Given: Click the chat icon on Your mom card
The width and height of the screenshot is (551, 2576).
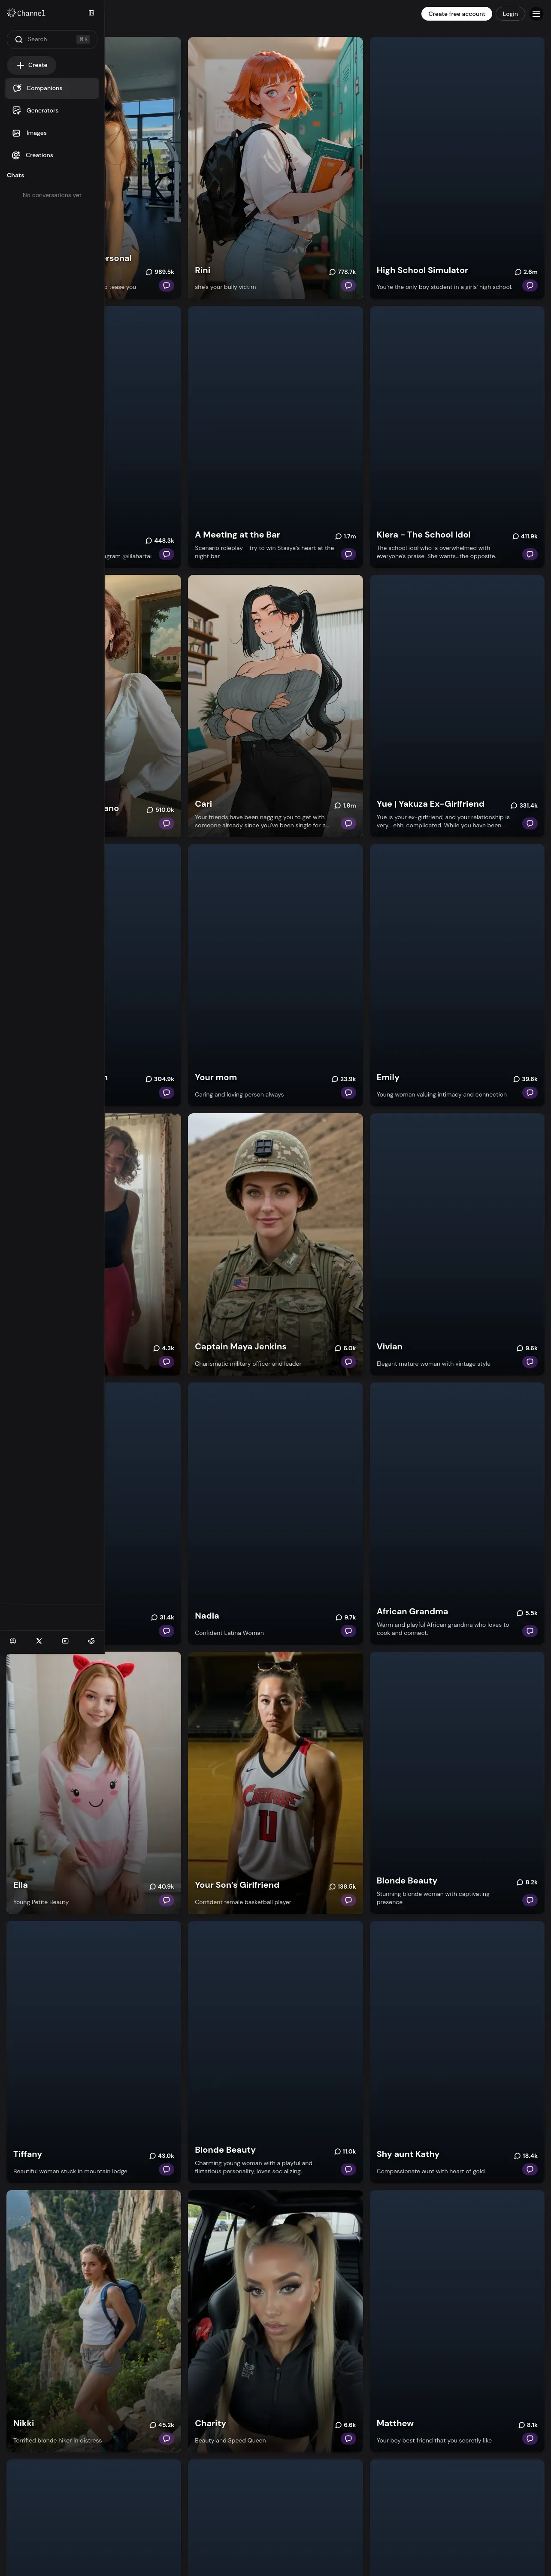Looking at the screenshot, I should (348, 1093).
